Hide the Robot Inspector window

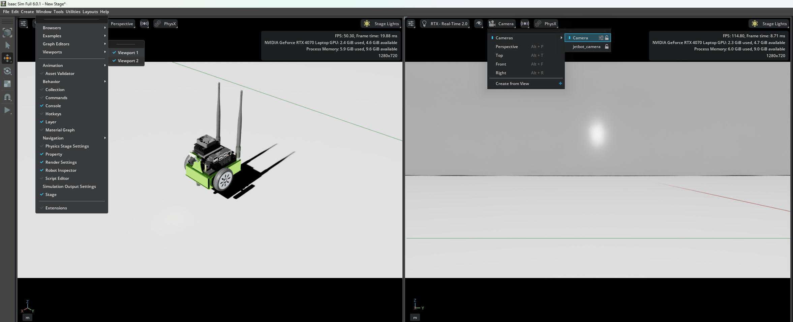(72, 170)
